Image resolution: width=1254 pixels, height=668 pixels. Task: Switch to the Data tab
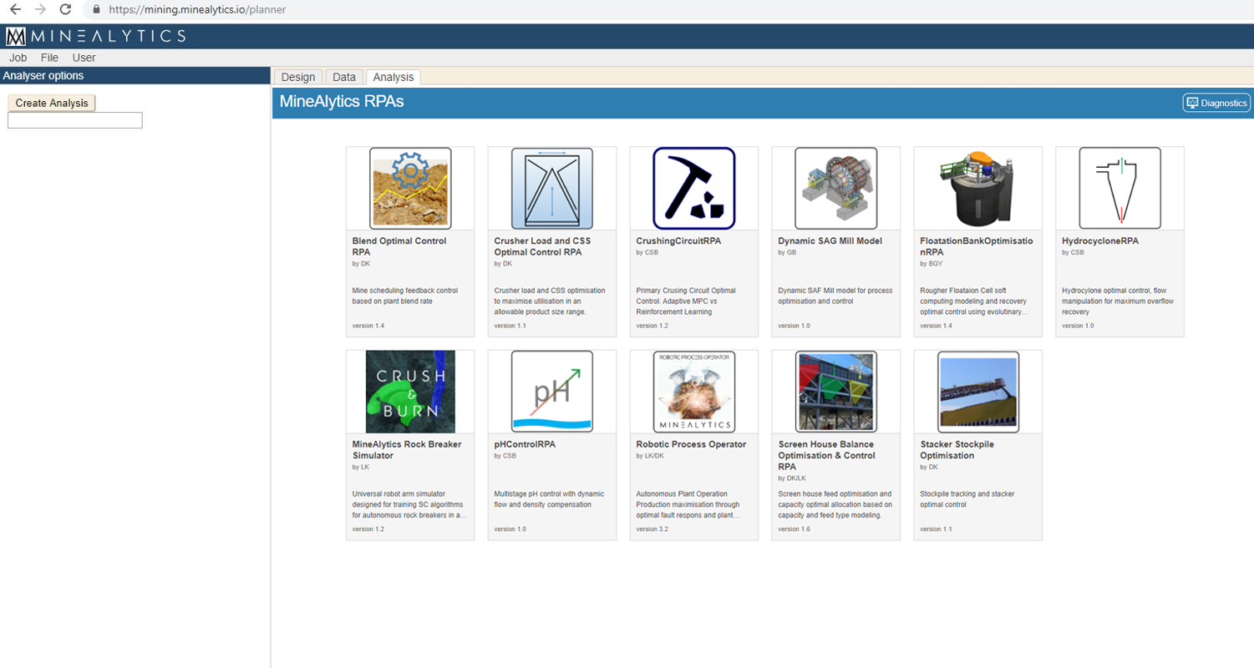344,77
